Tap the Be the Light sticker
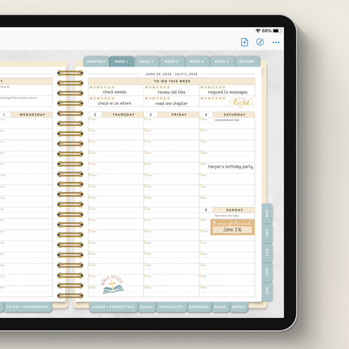349x349 pixels. tap(241, 102)
